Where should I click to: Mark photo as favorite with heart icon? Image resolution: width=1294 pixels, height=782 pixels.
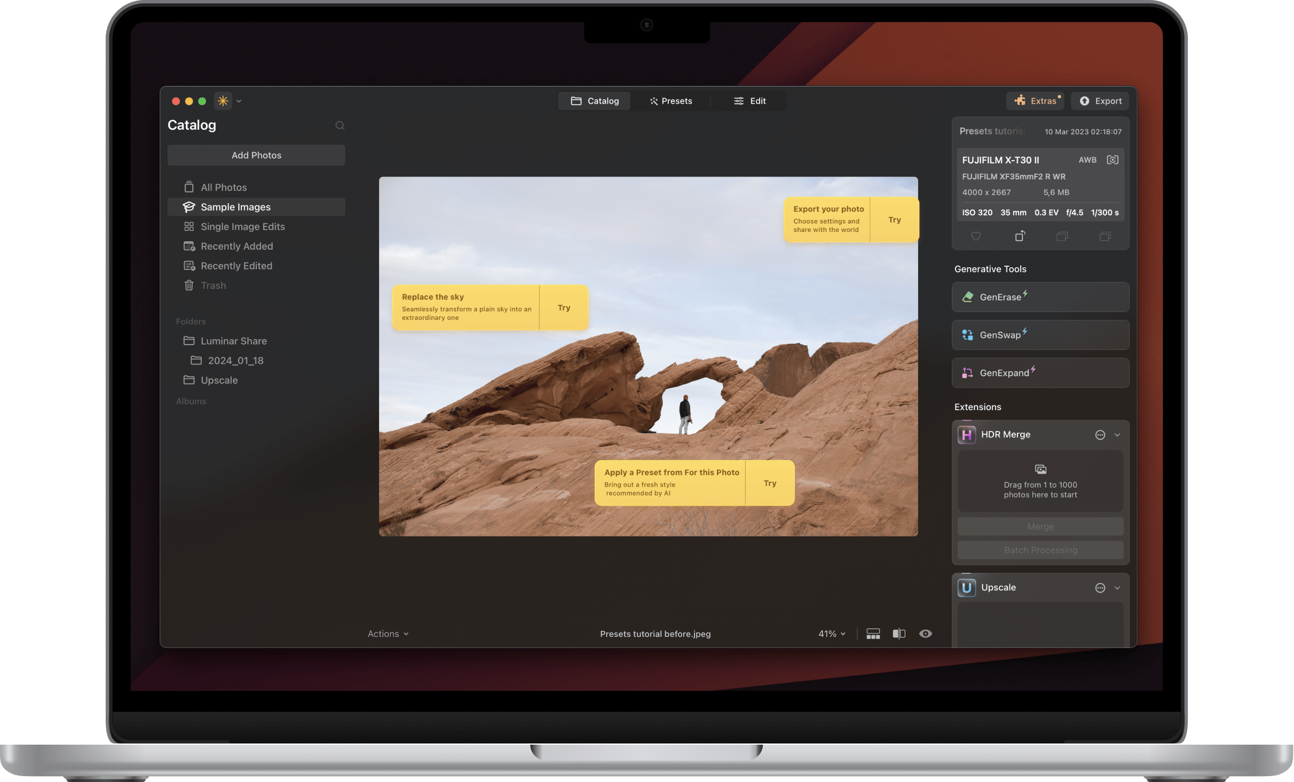click(x=976, y=236)
